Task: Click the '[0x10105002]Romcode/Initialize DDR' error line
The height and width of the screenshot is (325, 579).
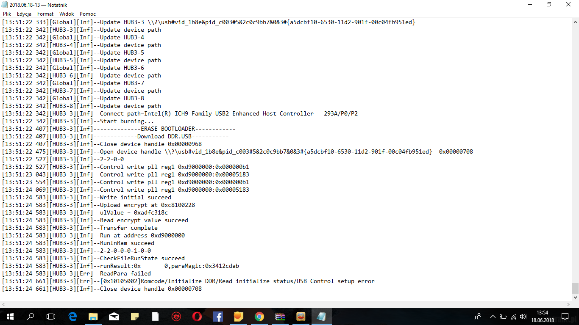Action: click(x=188, y=281)
